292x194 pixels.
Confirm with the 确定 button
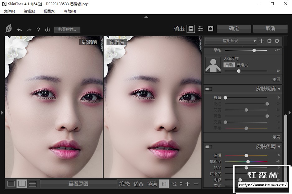234,29
